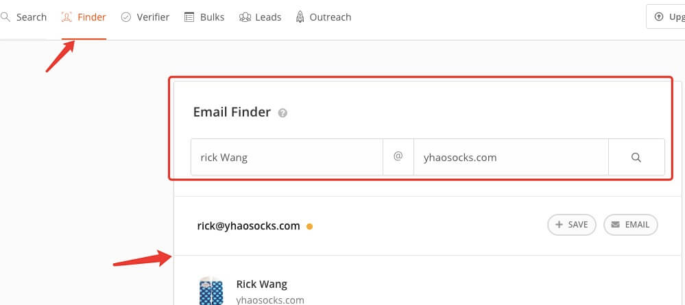Image resolution: width=685 pixels, height=305 pixels.
Task: Click the name field containing rick Wang
Action: point(287,158)
